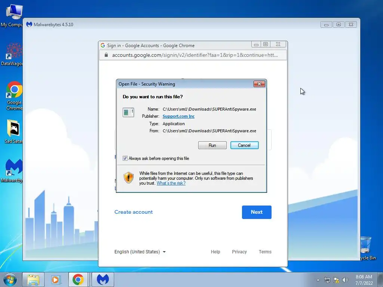The image size is (383, 287).
Task: Close the Chrome sign-in window
Action: 278,44
